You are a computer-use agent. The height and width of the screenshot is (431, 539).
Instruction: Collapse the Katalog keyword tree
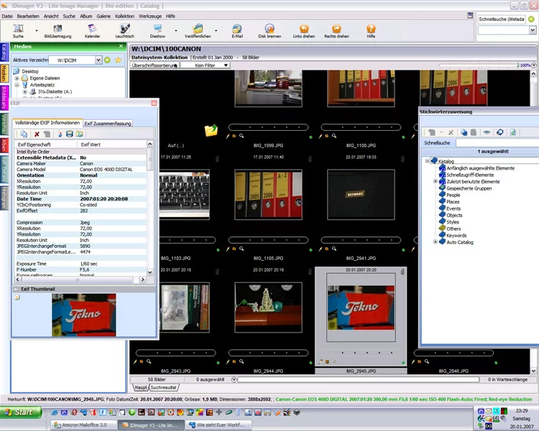click(428, 161)
